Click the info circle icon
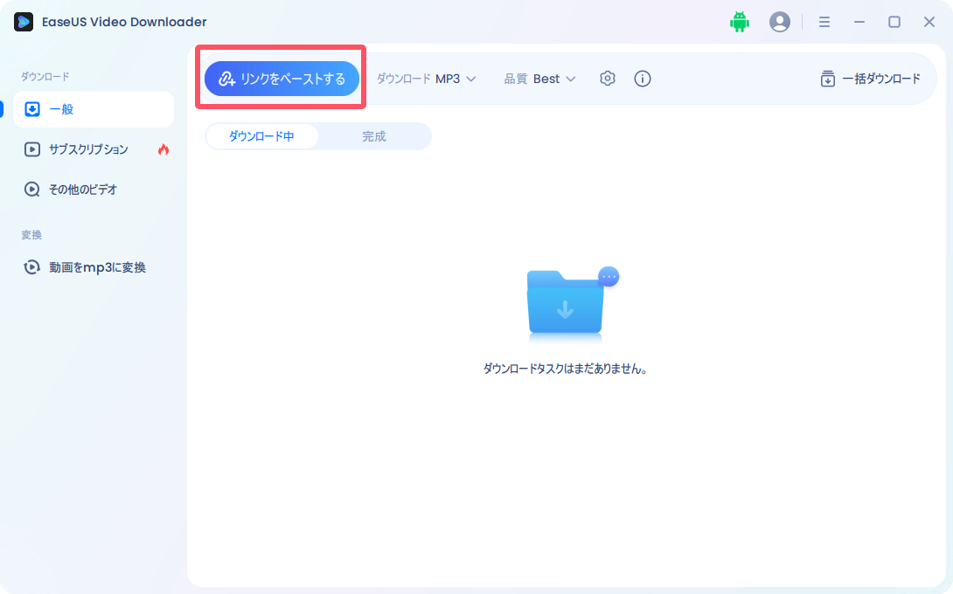 643,79
